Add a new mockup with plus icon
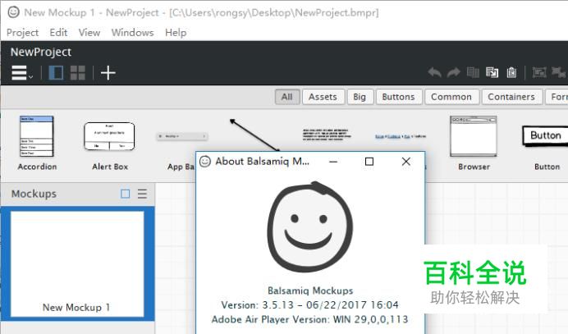The height and width of the screenshot is (334, 568). [x=108, y=73]
